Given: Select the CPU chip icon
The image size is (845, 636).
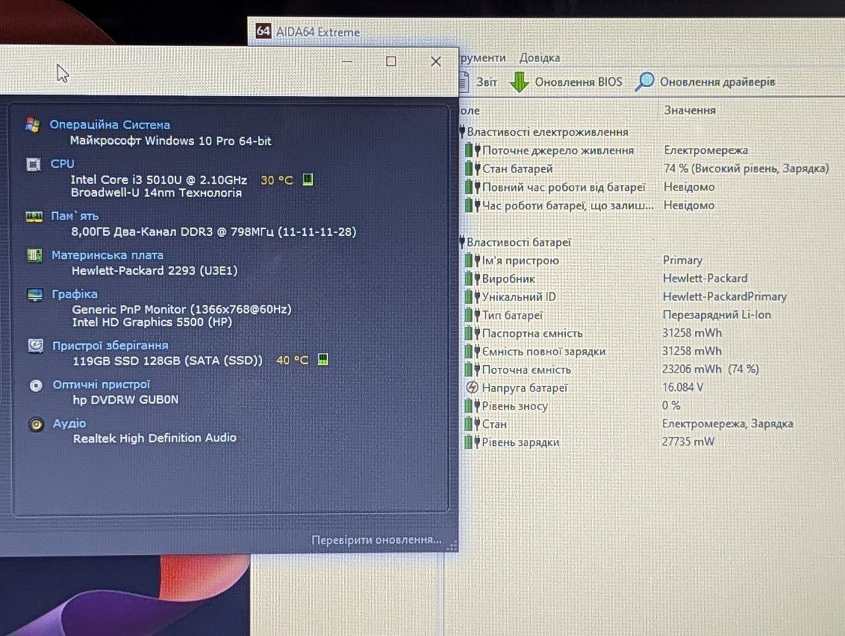Looking at the screenshot, I should 33,164.
